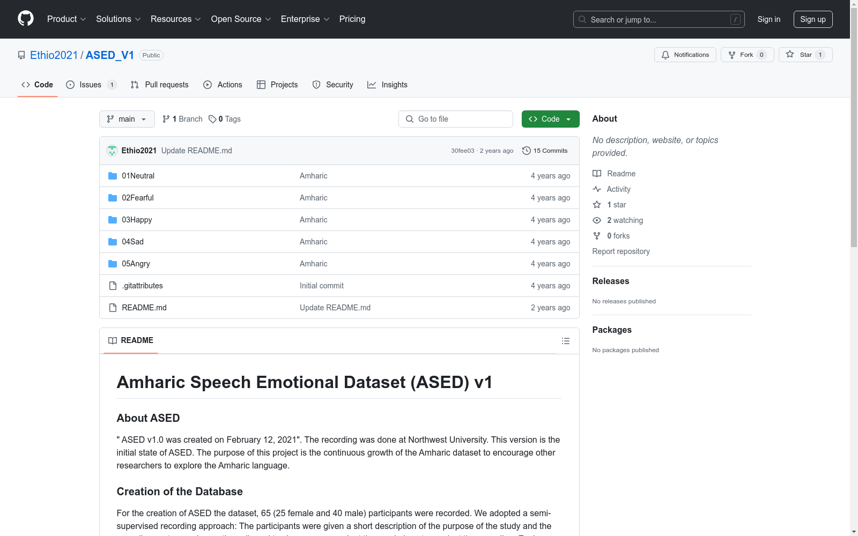Click the .gitattributes file icon

click(113, 286)
